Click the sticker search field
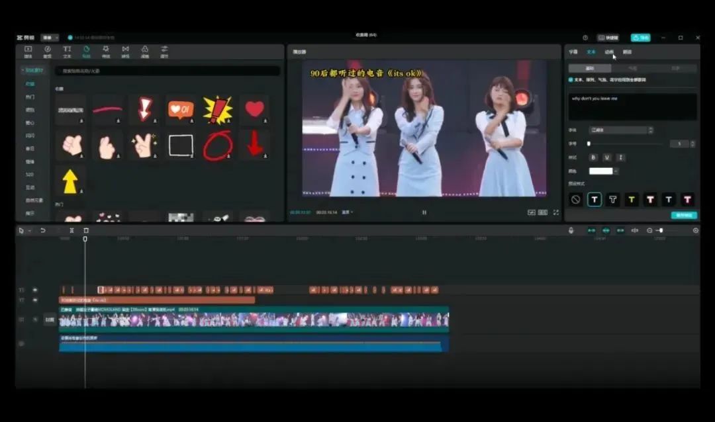 [167, 71]
